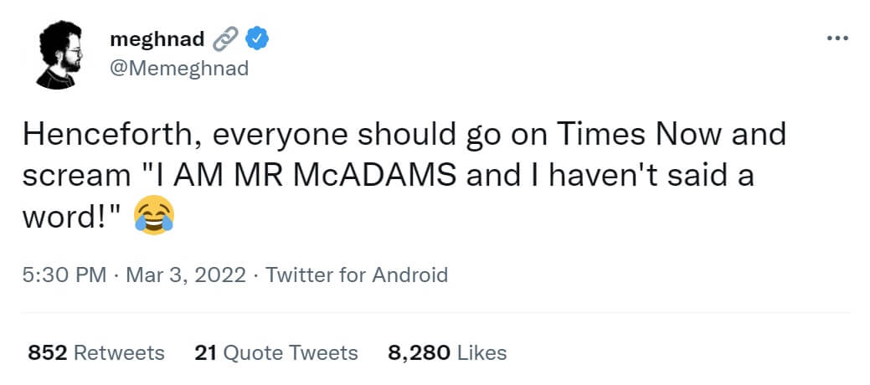View the 21 Quote Tweets

pos(275,353)
